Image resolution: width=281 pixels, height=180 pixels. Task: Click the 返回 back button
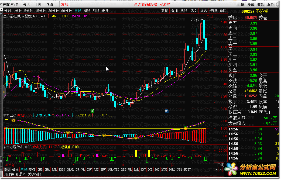pyautogui.click(x=223, y=11)
